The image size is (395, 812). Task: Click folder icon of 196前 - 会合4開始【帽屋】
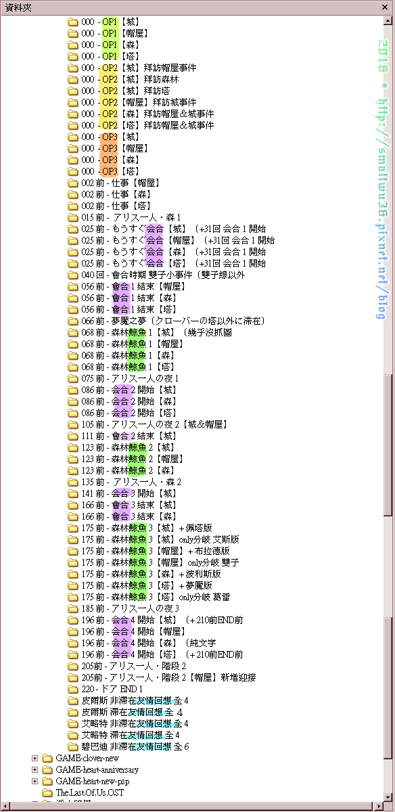(x=73, y=631)
